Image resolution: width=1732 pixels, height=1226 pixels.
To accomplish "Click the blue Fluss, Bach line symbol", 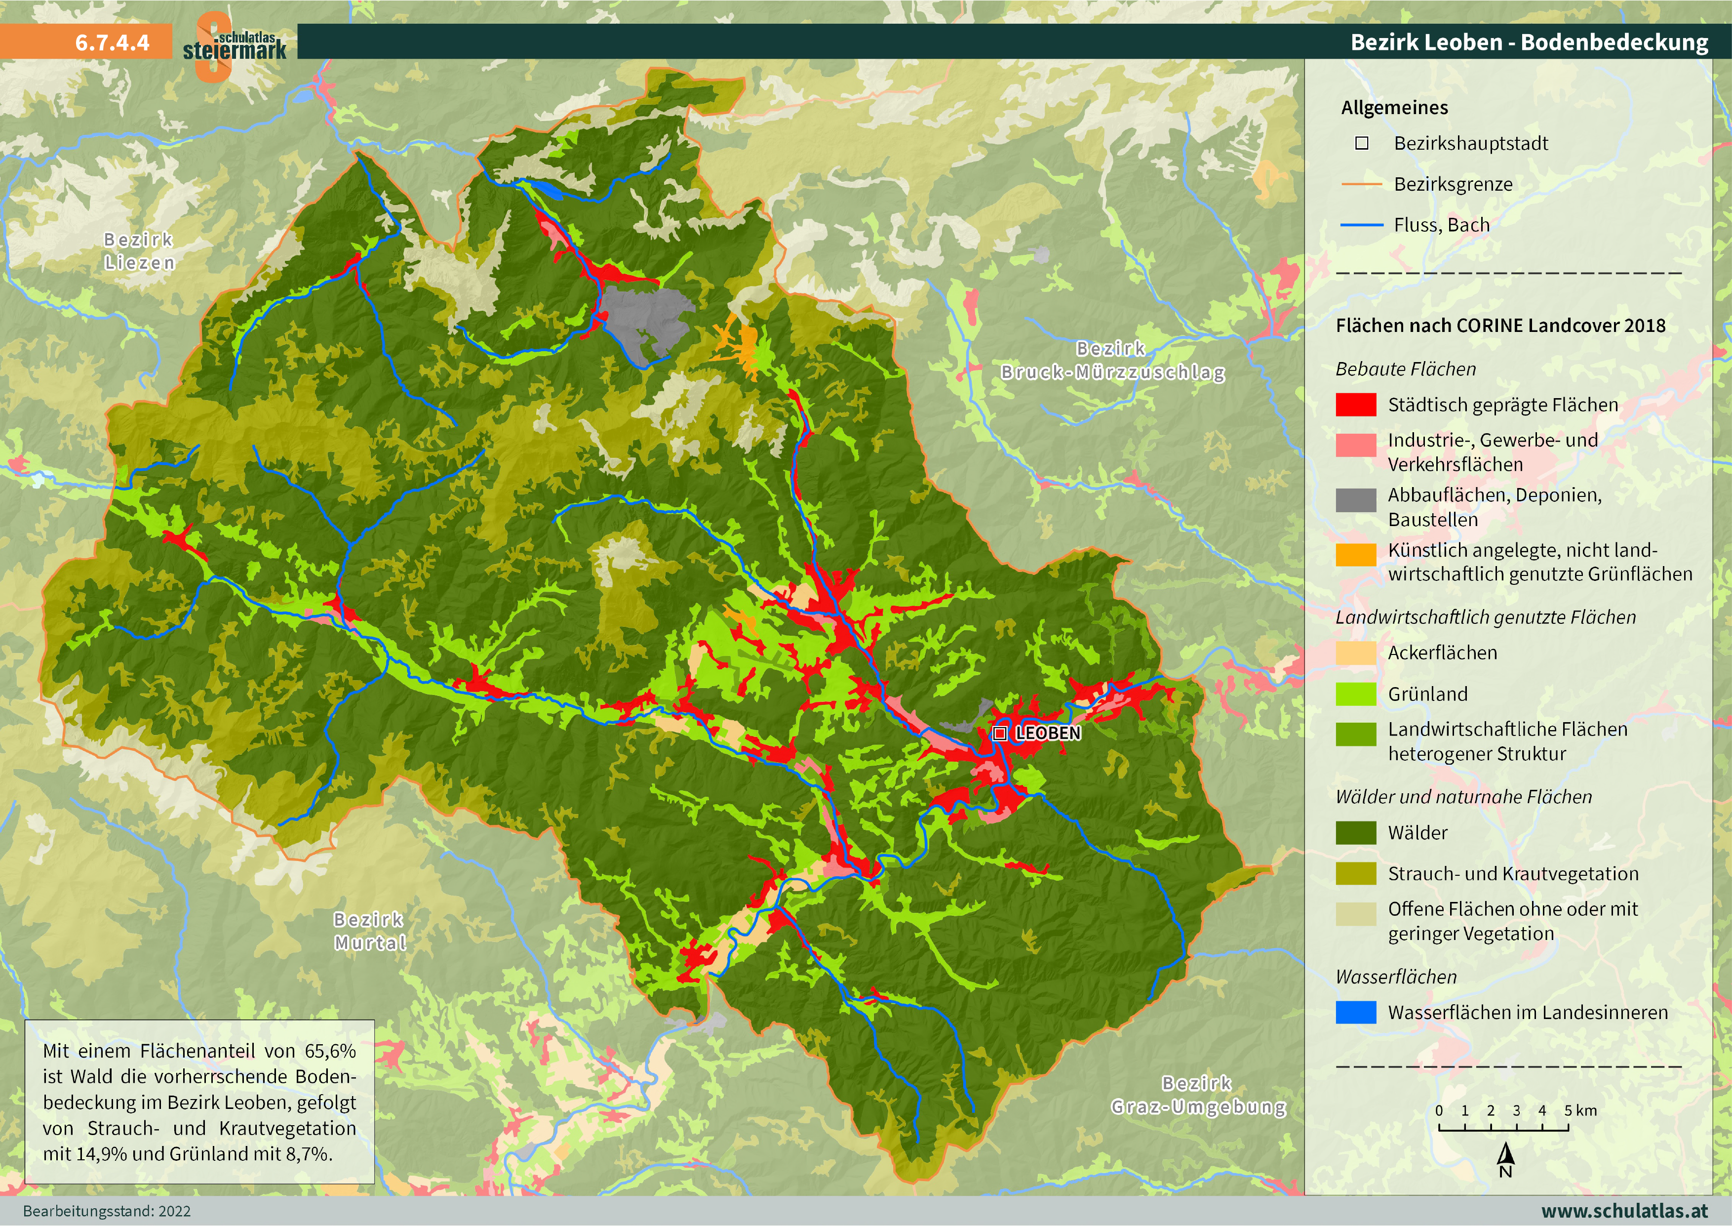I will (x=1361, y=225).
